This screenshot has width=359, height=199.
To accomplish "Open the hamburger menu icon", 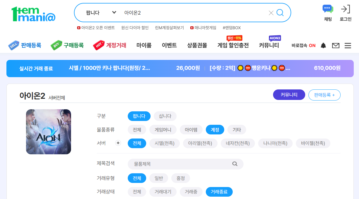I will pos(348,46).
